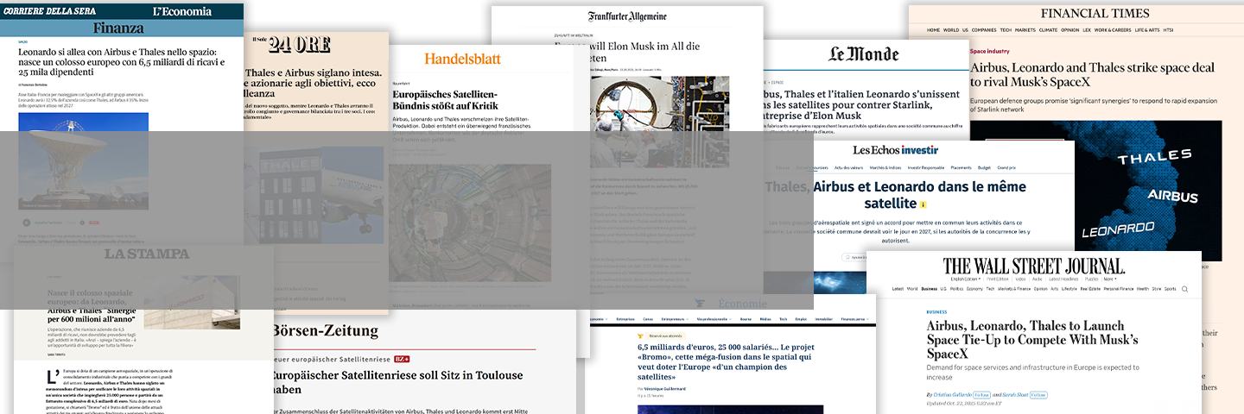Open the WSJ English Edition dropdown

(x=968, y=279)
